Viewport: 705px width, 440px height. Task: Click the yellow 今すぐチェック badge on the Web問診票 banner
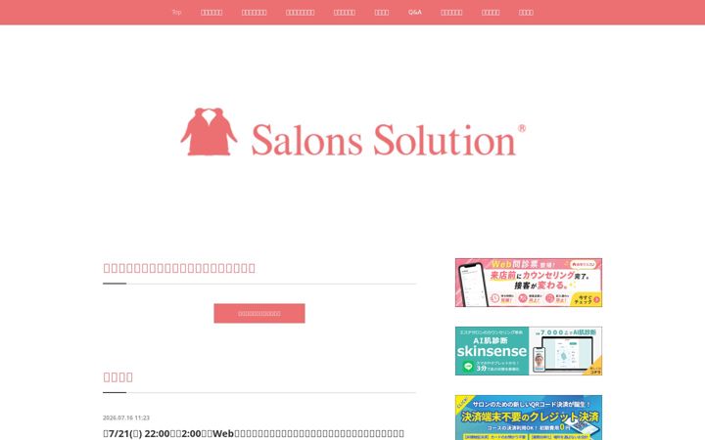point(587,299)
